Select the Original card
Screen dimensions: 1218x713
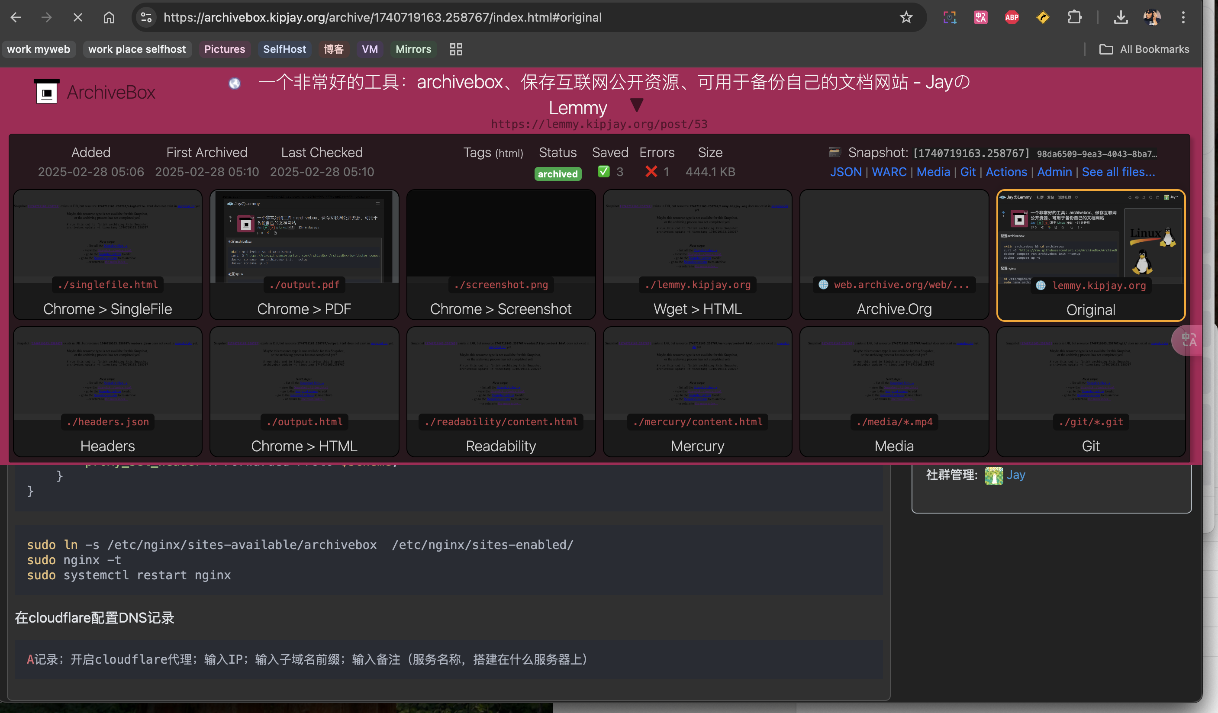coord(1091,256)
